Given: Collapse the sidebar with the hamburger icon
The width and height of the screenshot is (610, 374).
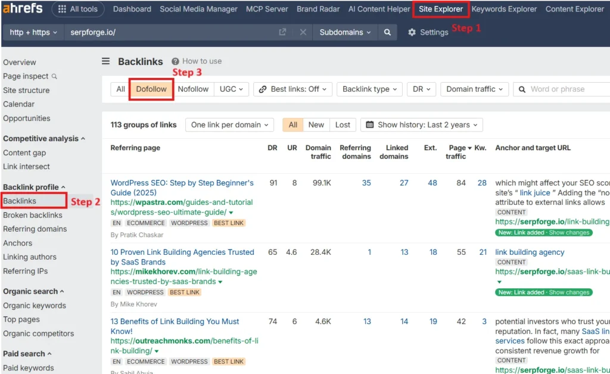Looking at the screenshot, I should 105,61.
